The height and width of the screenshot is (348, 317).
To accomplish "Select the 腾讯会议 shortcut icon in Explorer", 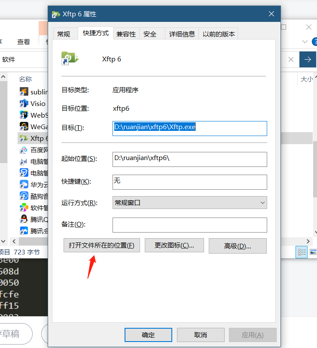I will click(24, 231).
